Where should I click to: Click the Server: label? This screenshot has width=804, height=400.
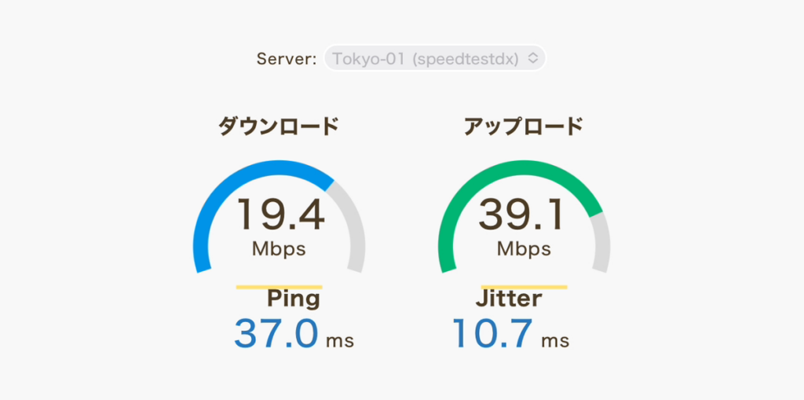[287, 58]
